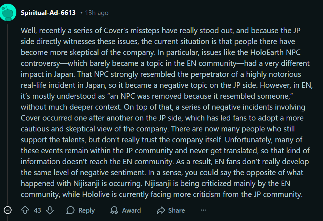Open the "13h ago" timestamp permalink
Image resolution: width=323 pixels, height=221 pixels.
point(96,13)
